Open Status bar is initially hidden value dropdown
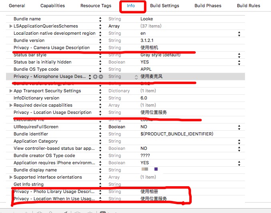 (x=239, y=62)
